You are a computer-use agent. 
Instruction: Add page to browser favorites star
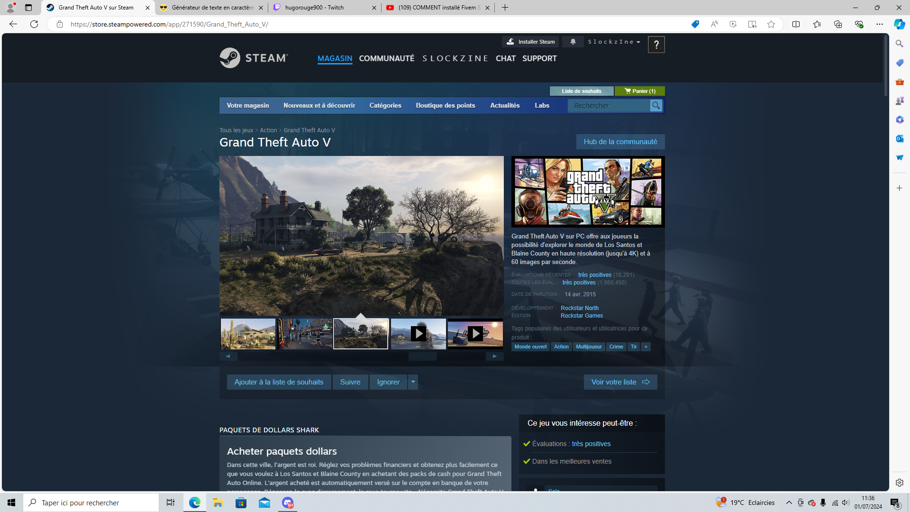point(771,24)
